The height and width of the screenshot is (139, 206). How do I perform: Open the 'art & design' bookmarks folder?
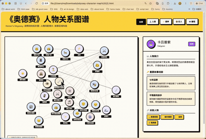click(67, 9)
